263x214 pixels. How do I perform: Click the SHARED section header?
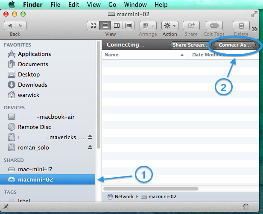(x=14, y=160)
